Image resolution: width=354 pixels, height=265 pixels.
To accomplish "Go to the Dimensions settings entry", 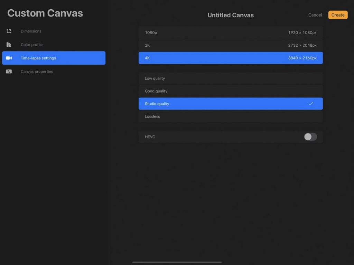I will [31, 31].
